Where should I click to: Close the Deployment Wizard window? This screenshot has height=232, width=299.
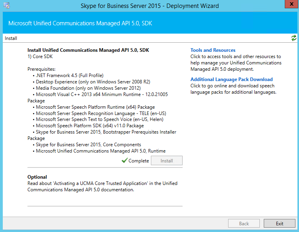tap(291, 4)
